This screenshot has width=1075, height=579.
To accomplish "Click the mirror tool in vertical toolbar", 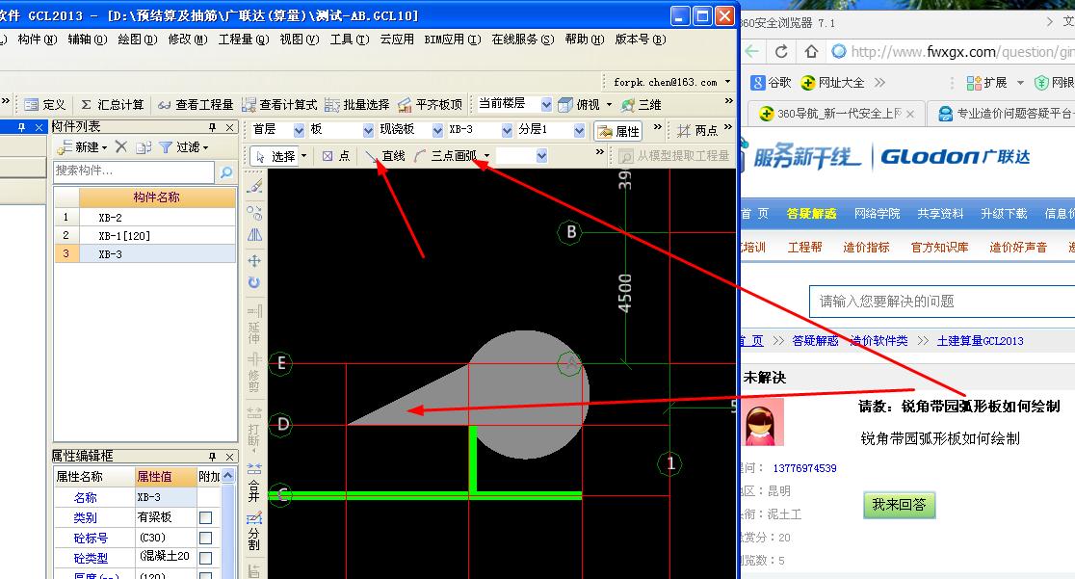I will coord(254,235).
